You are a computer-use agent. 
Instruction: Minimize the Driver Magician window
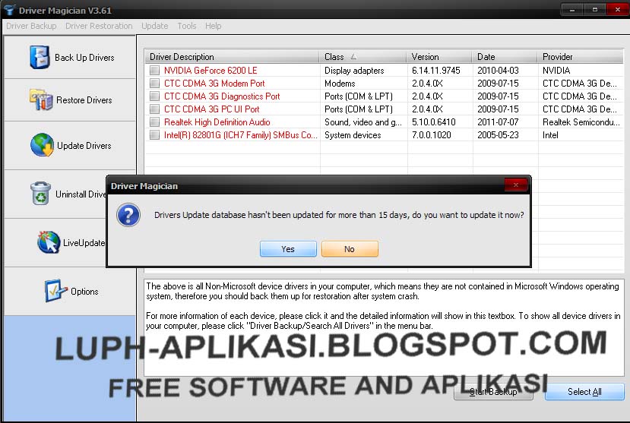pos(571,9)
